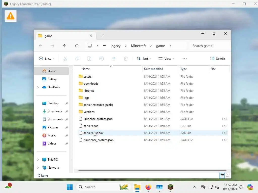Screen dimensions: 258x193
Task: Open the New item dropdown
Action: pos(47,59)
